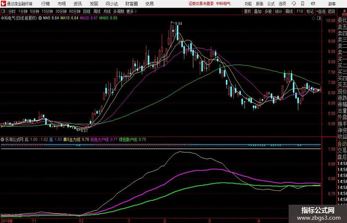The image size is (347, 223).
Task: Open the 选项 menu
Action: pos(282,4)
